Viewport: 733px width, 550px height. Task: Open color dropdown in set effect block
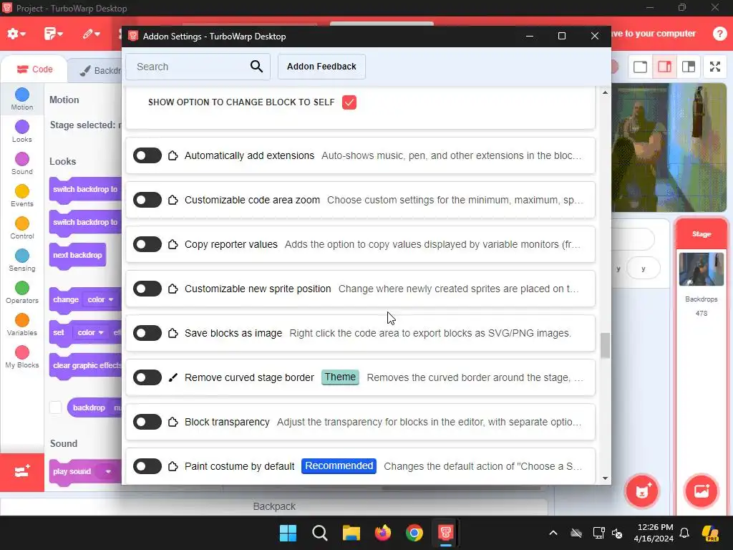pos(90,332)
